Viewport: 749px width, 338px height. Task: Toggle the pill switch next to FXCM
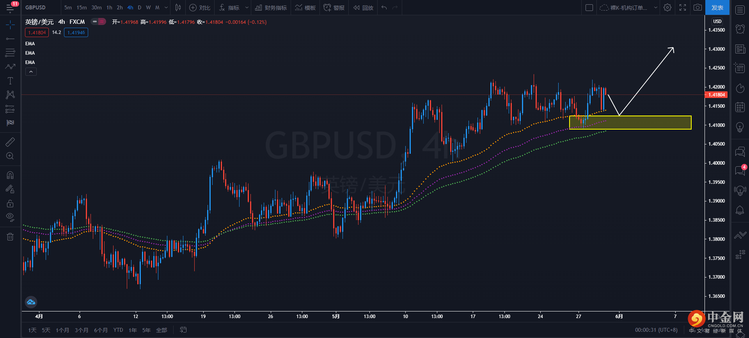click(x=98, y=22)
